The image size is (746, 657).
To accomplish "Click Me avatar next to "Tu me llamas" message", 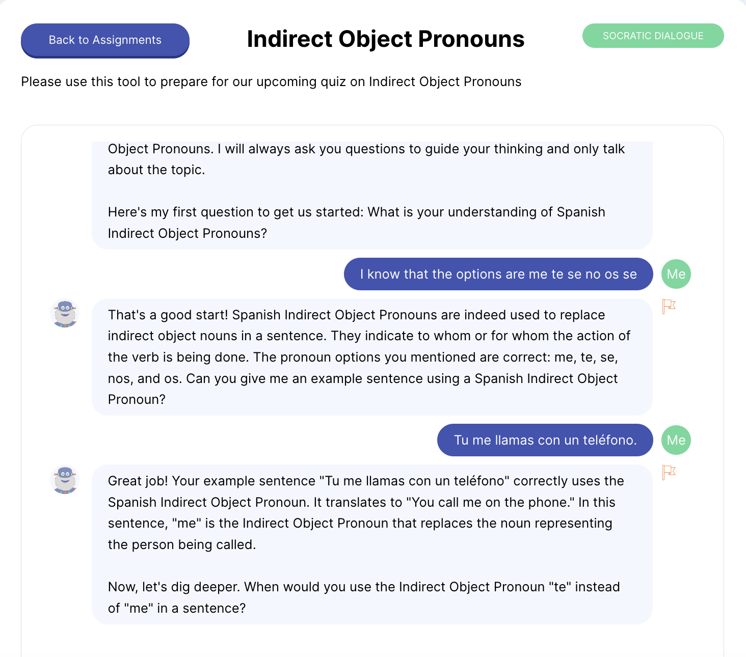I will point(676,440).
